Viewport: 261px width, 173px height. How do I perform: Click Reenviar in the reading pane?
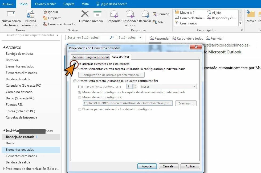(x=214, y=39)
